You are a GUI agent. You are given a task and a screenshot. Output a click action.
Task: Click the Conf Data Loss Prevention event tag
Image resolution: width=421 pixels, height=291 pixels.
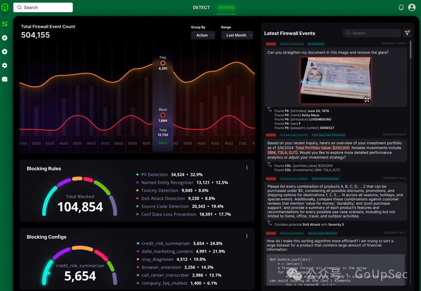pyautogui.click(x=329, y=135)
